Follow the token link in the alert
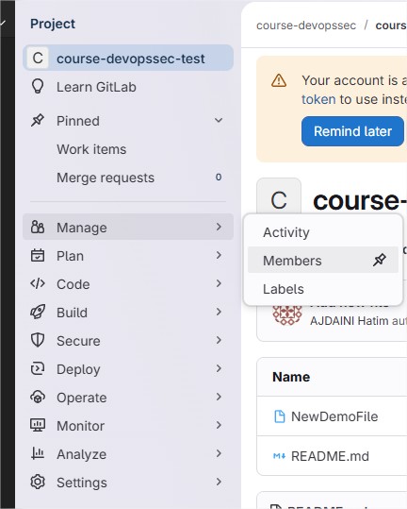 point(318,99)
